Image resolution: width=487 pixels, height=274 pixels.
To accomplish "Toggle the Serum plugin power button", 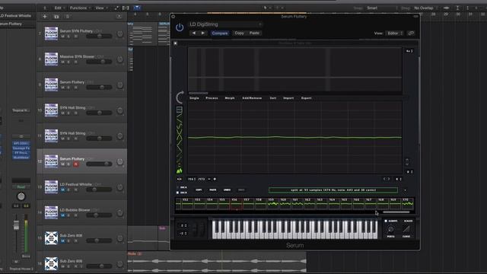I will coord(180,27).
